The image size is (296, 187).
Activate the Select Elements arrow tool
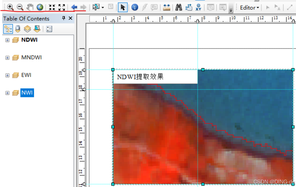(123, 7)
